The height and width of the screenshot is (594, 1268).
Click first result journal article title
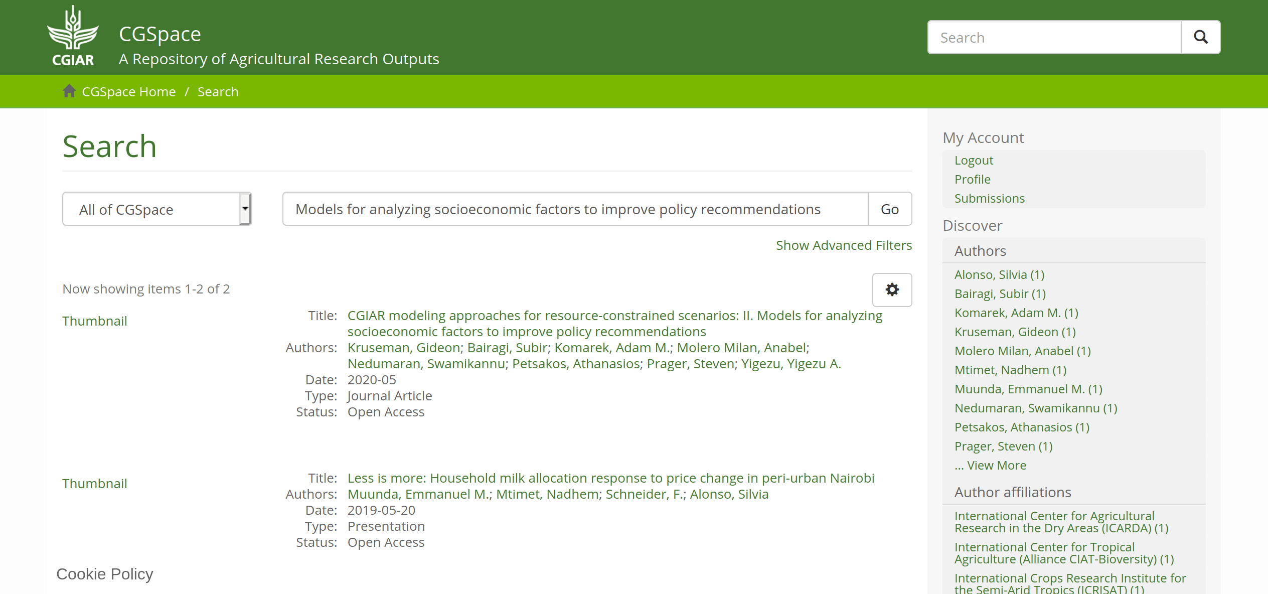point(613,323)
